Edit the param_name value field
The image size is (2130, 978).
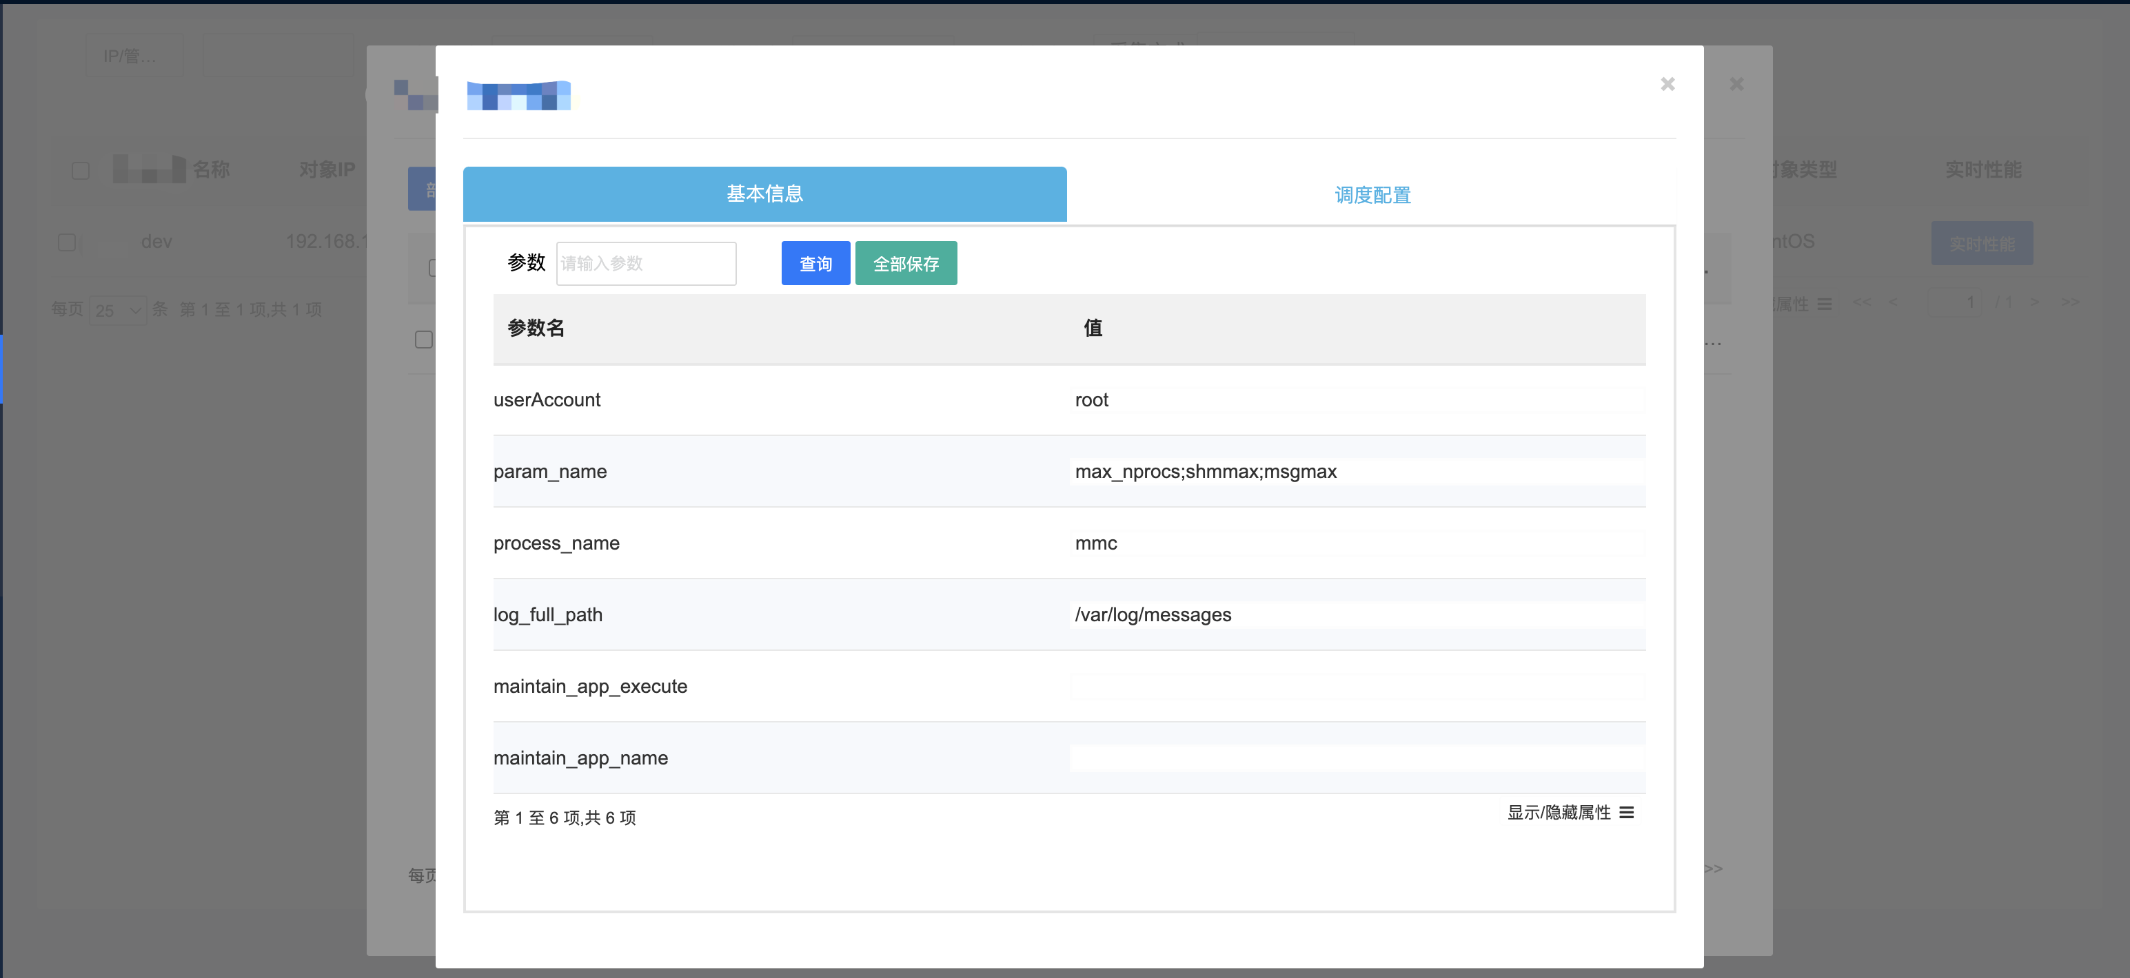(x=1357, y=472)
